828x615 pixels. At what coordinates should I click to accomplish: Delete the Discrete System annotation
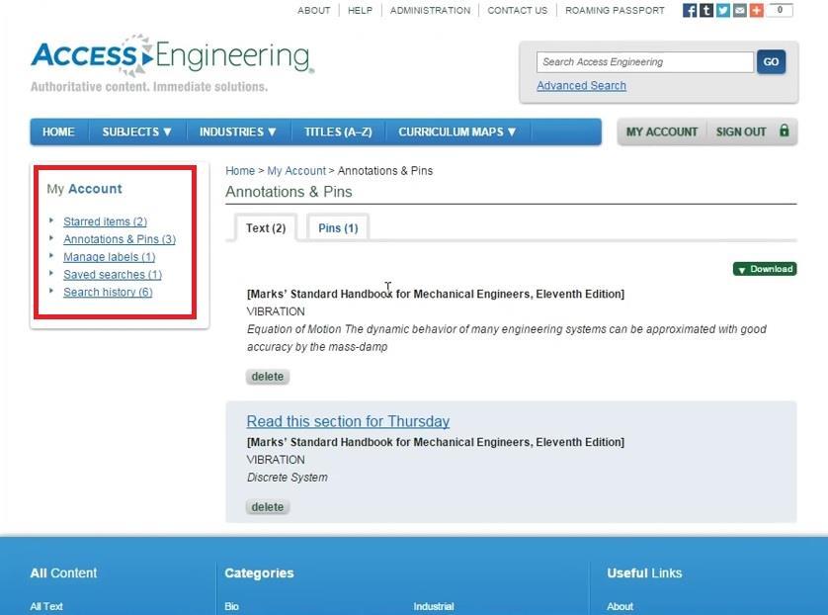pos(268,507)
